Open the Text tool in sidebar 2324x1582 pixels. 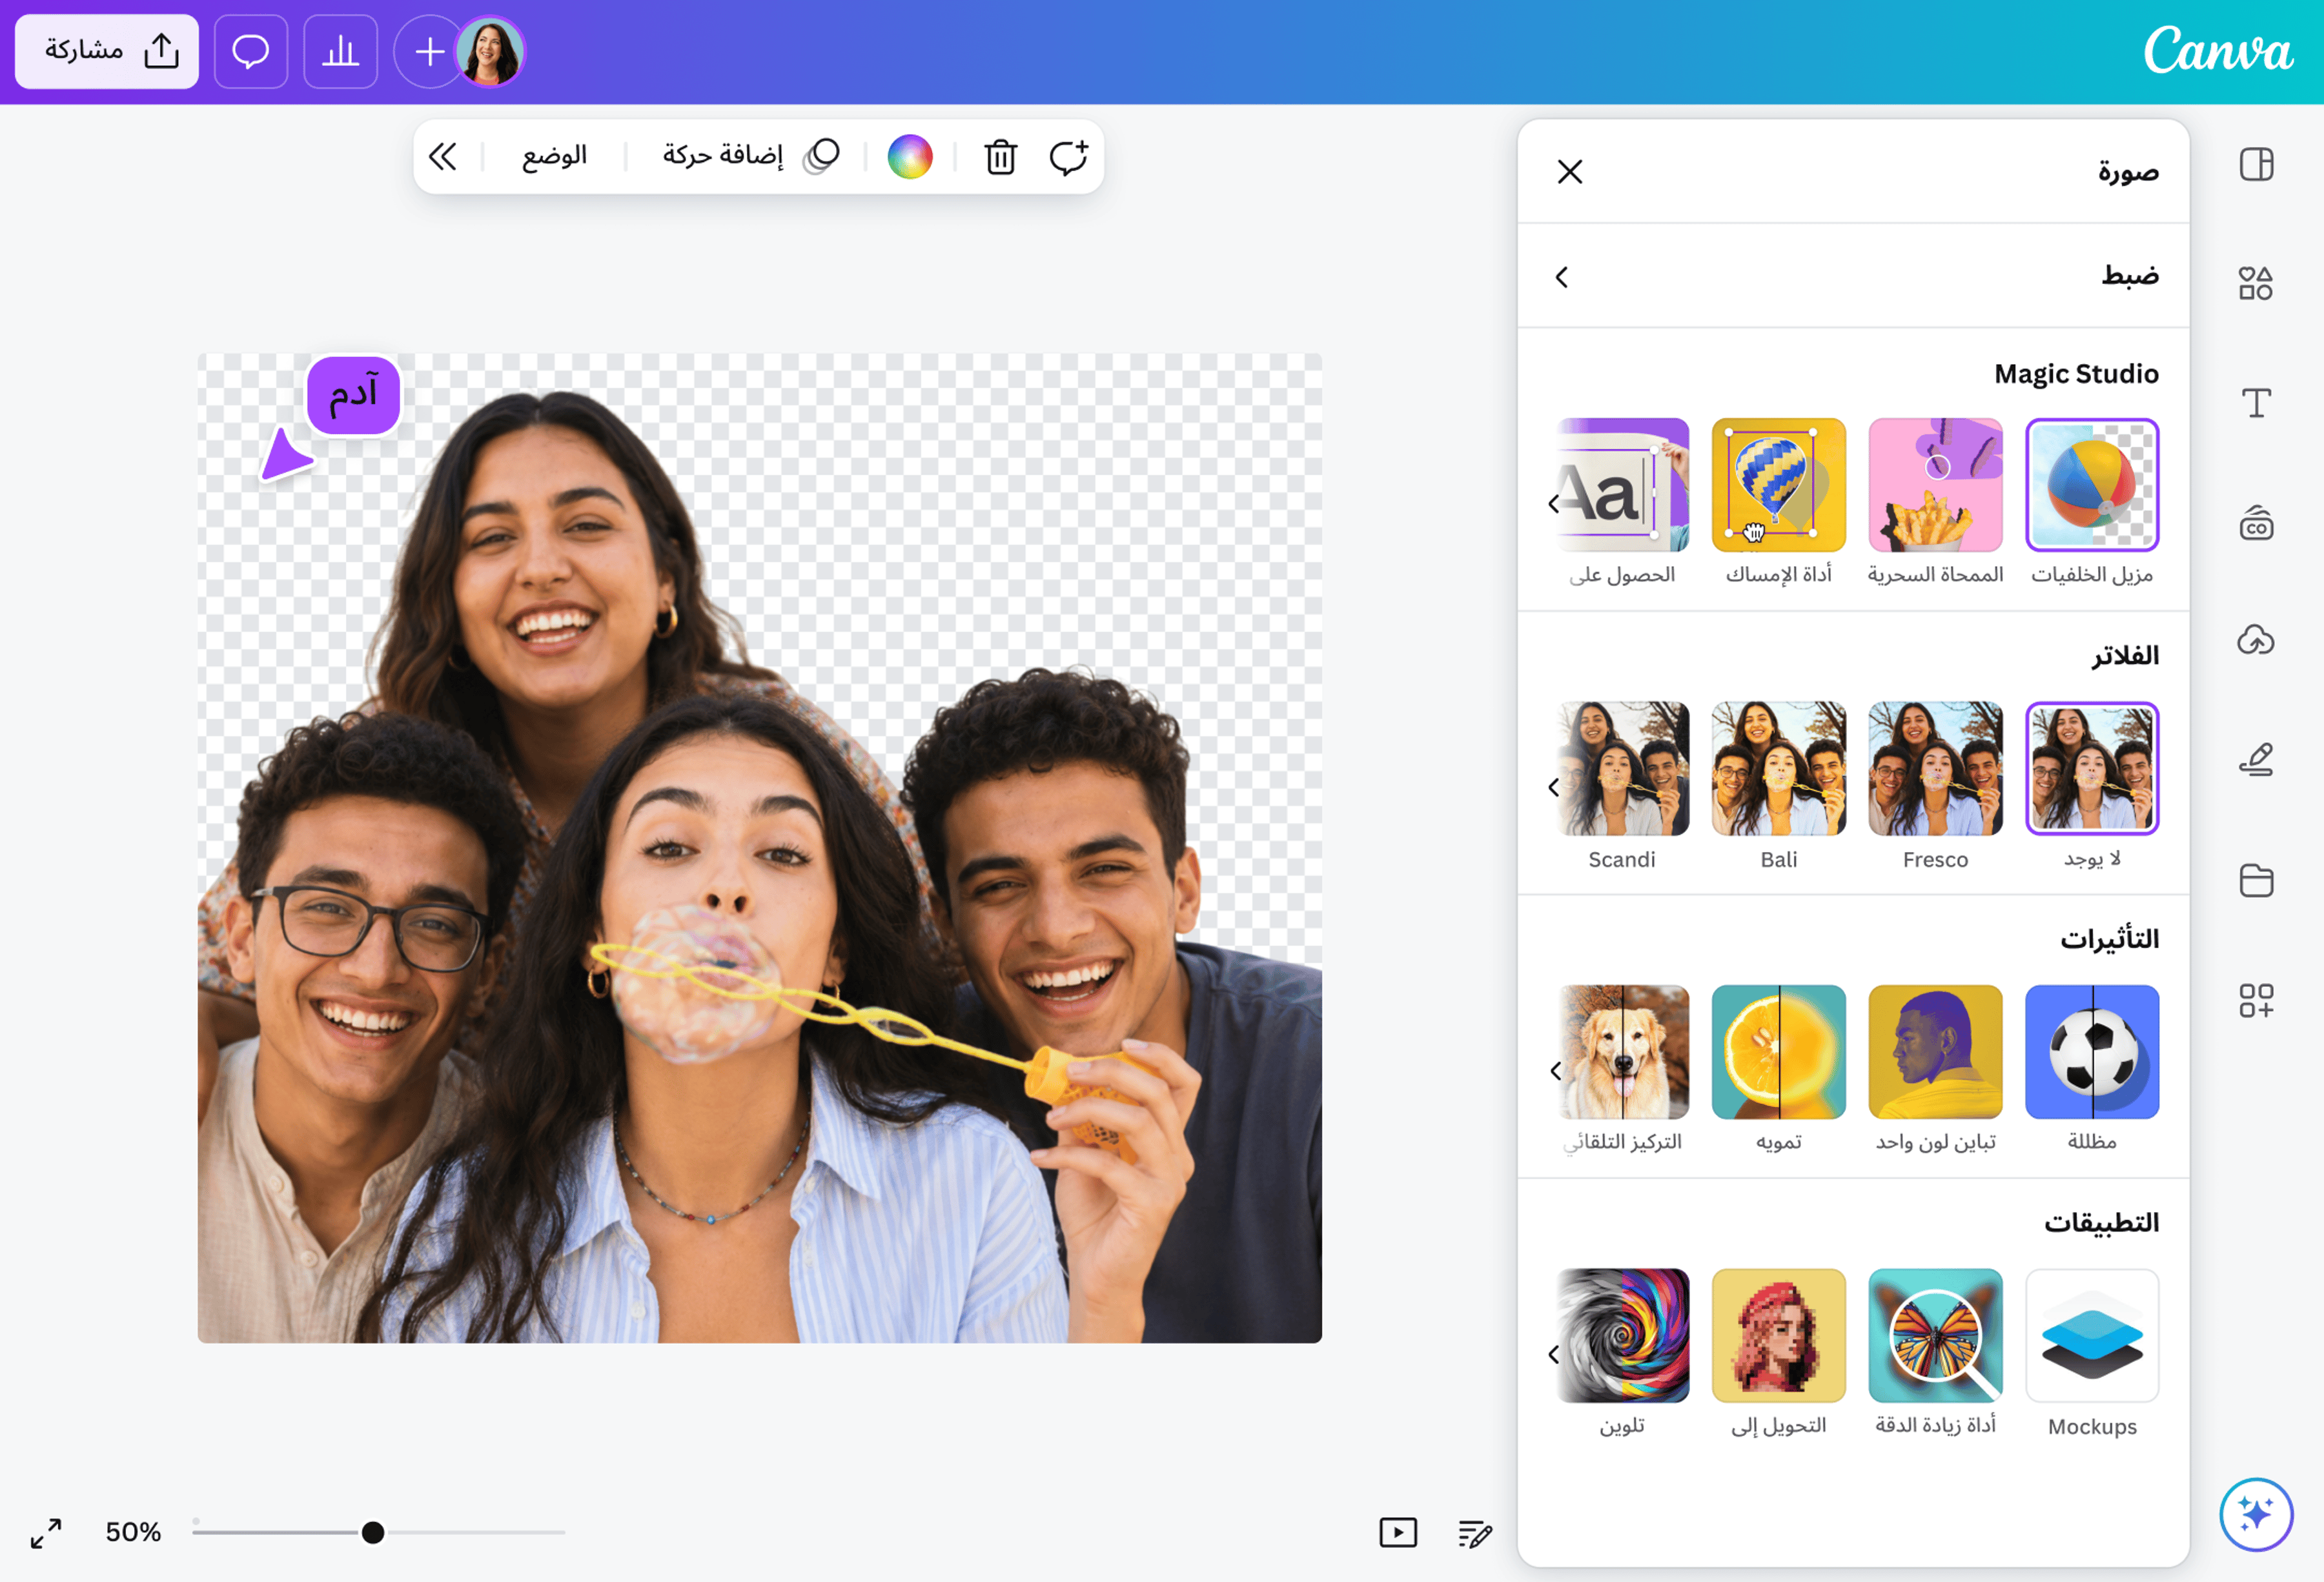pyautogui.click(x=2256, y=403)
